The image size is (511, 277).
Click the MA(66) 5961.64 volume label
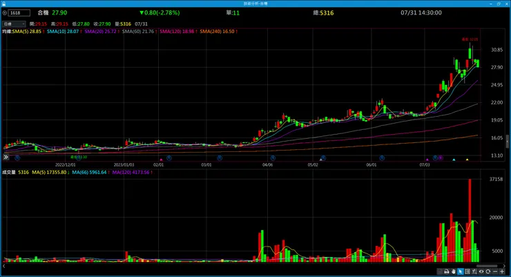coord(89,173)
